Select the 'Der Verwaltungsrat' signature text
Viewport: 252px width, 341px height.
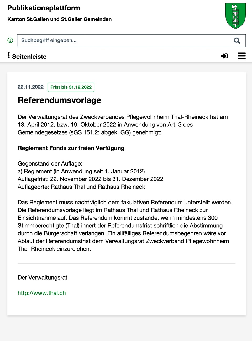(x=42, y=277)
